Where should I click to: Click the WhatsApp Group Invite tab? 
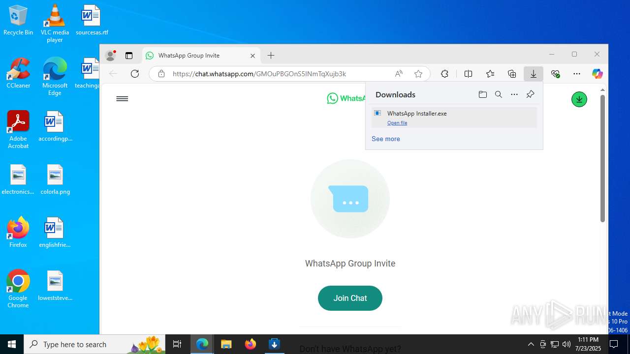[x=201, y=56]
